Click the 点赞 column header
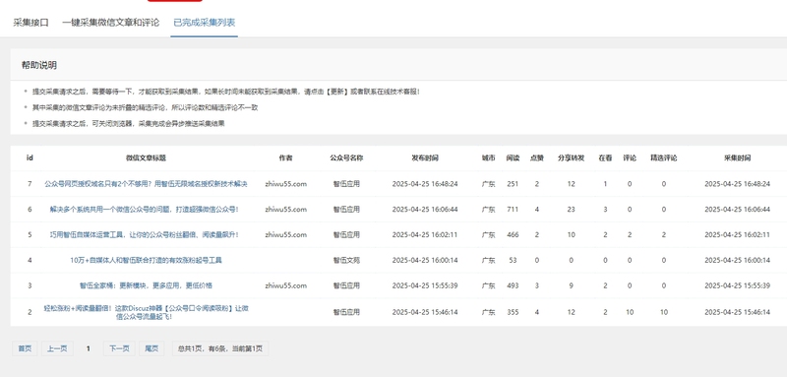 537,158
